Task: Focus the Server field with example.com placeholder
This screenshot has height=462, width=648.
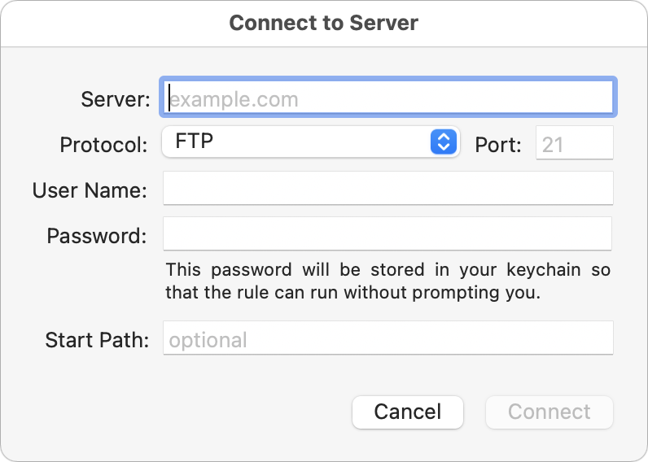Action: pyautogui.click(x=388, y=97)
